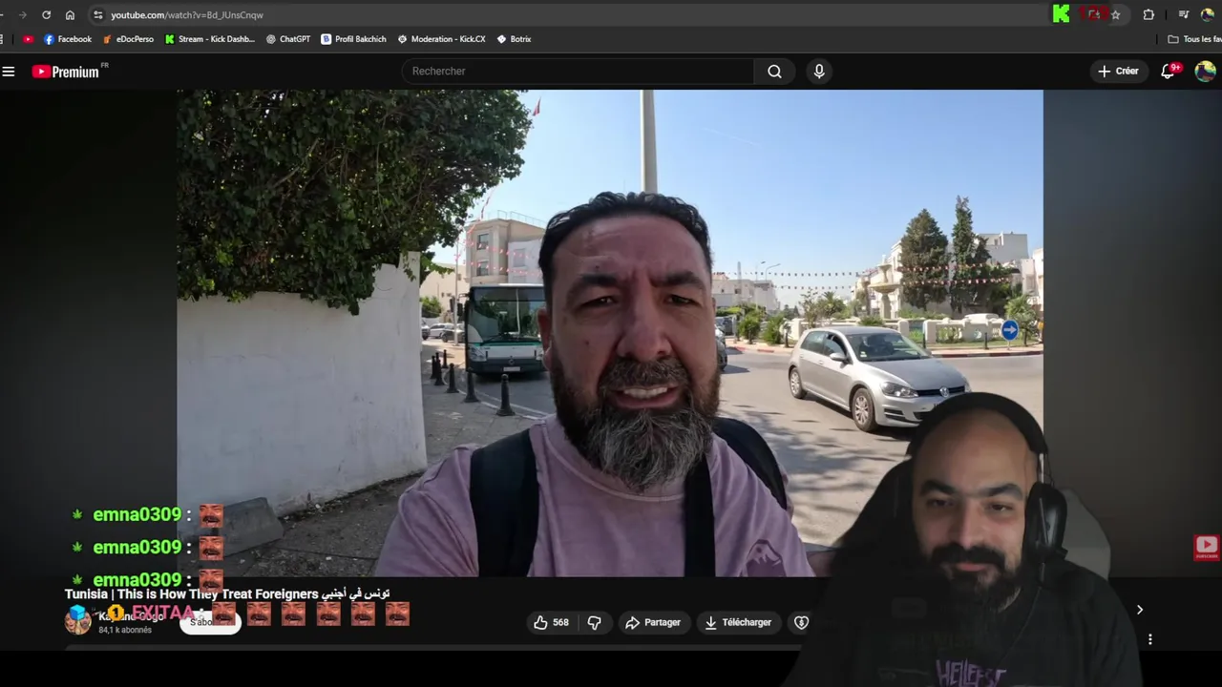Click the magnifier search button
Viewport: 1222px width, 687px height.
point(774,71)
